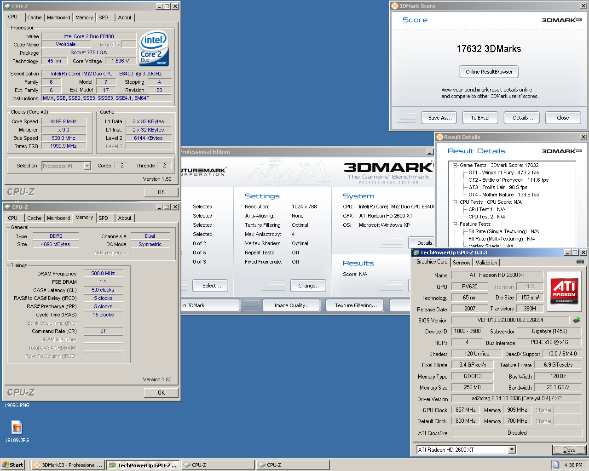The width and height of the screenshot is (589, 471).
Task: Collapse the Feature Tests tree node
Action: (455, 224)
